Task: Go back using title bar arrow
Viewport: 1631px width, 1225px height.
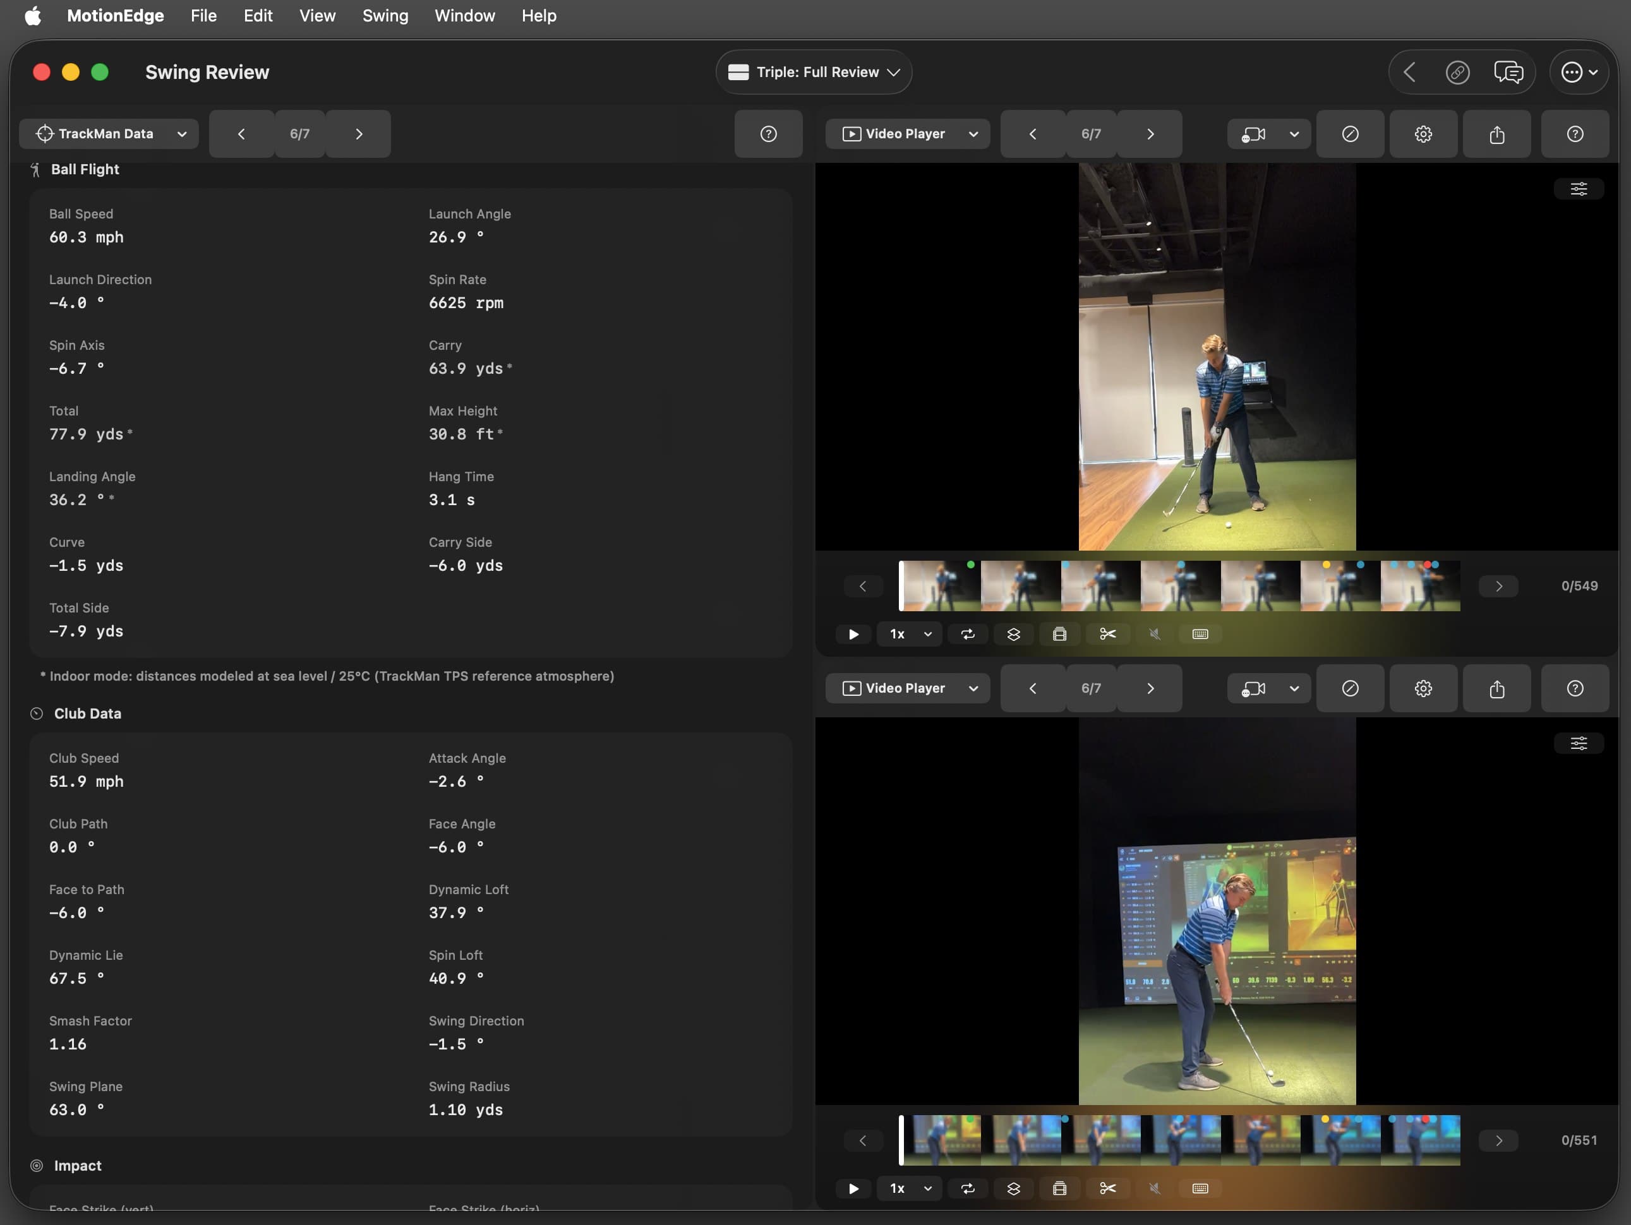Action: (x=1409, y=72)
